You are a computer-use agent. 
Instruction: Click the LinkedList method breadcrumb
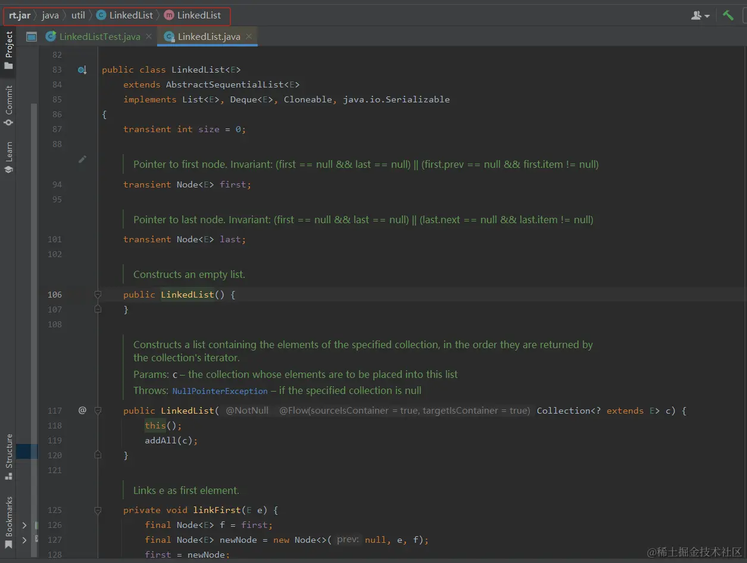pyautogui.click(x=193, y=15)
